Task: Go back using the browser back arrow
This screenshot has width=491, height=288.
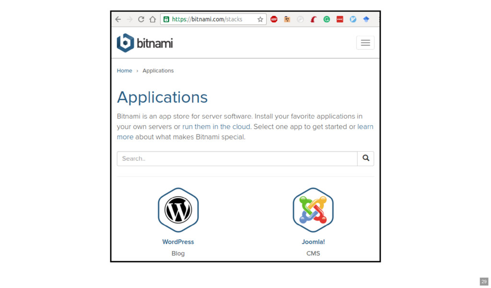Action: [118, 19]
